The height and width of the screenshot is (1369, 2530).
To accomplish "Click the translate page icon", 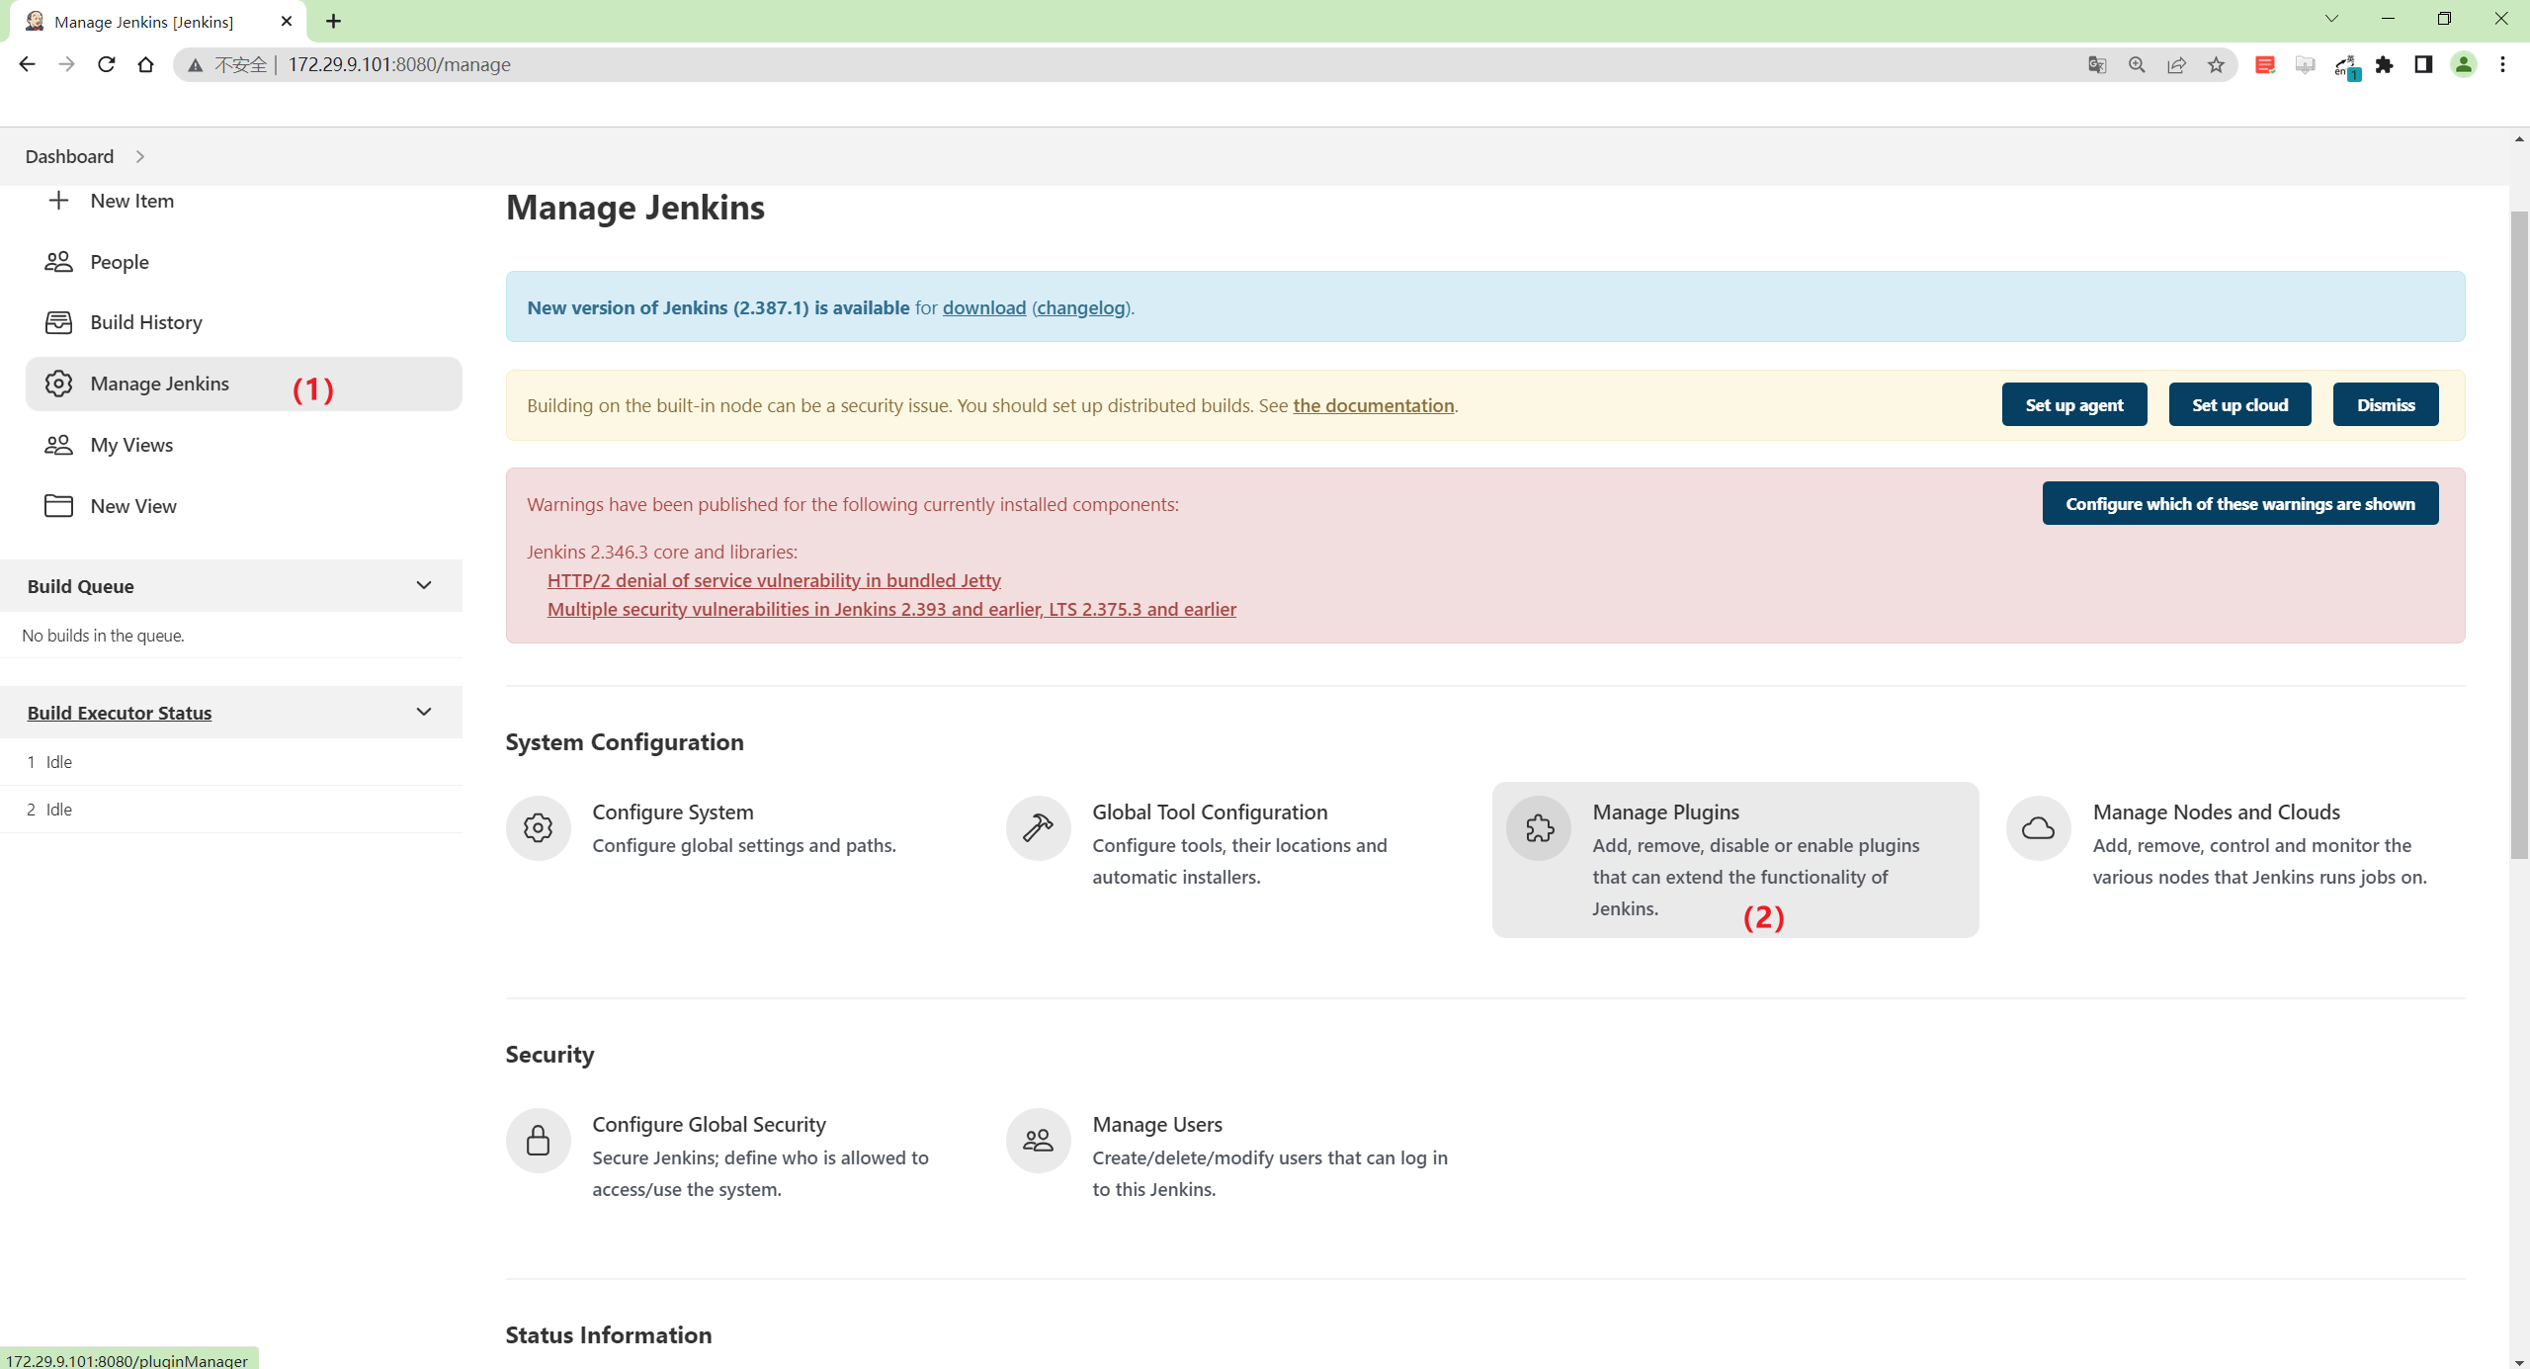I will click(2097, 64).
